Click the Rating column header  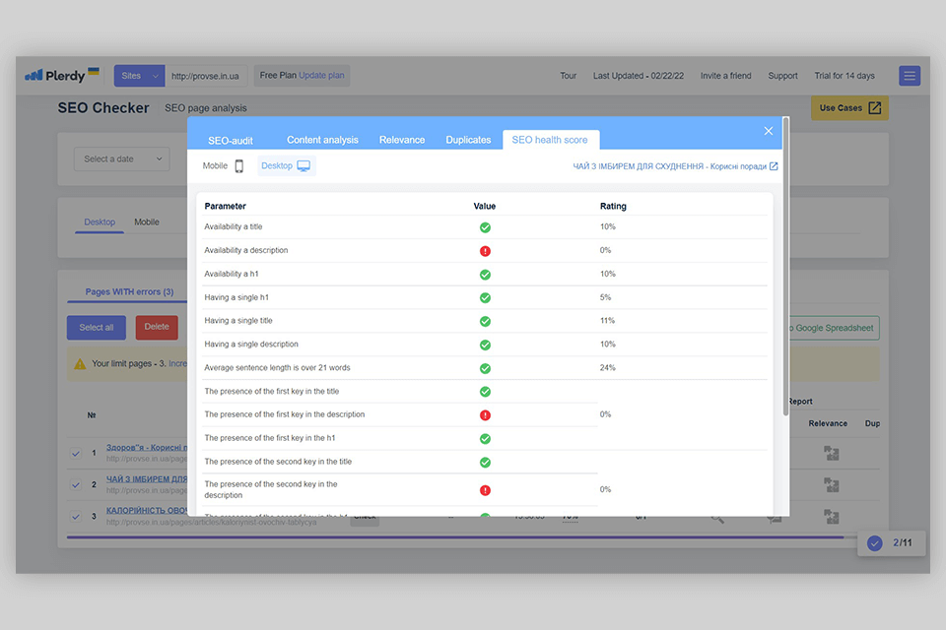point(613,206)
